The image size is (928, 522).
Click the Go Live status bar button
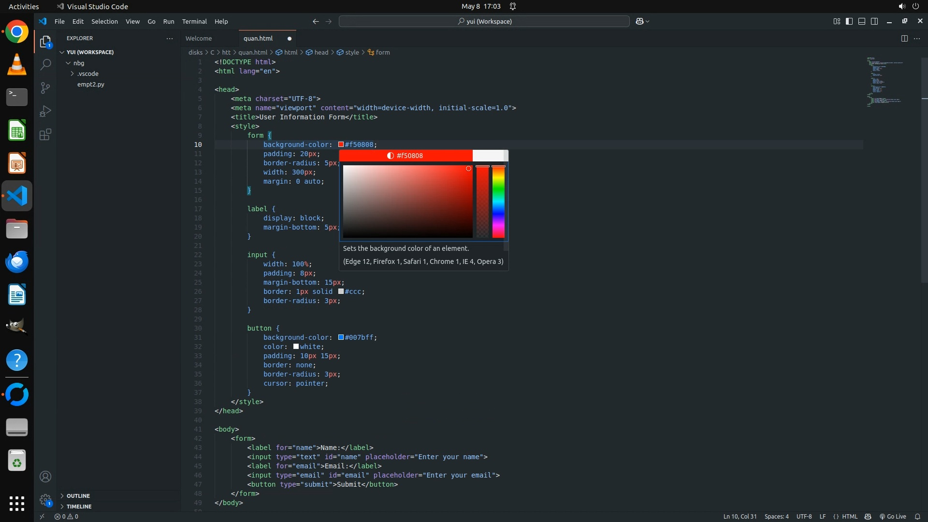893,516
